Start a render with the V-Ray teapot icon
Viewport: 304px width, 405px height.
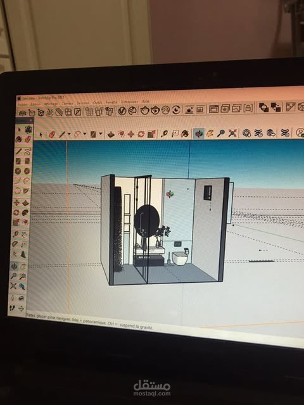[145, 111]
